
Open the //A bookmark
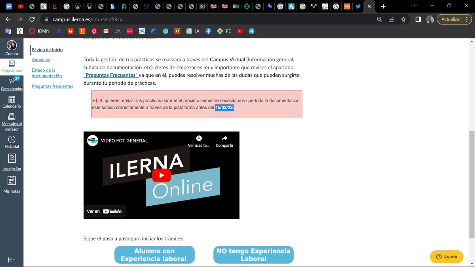click(x=118, y=31)
